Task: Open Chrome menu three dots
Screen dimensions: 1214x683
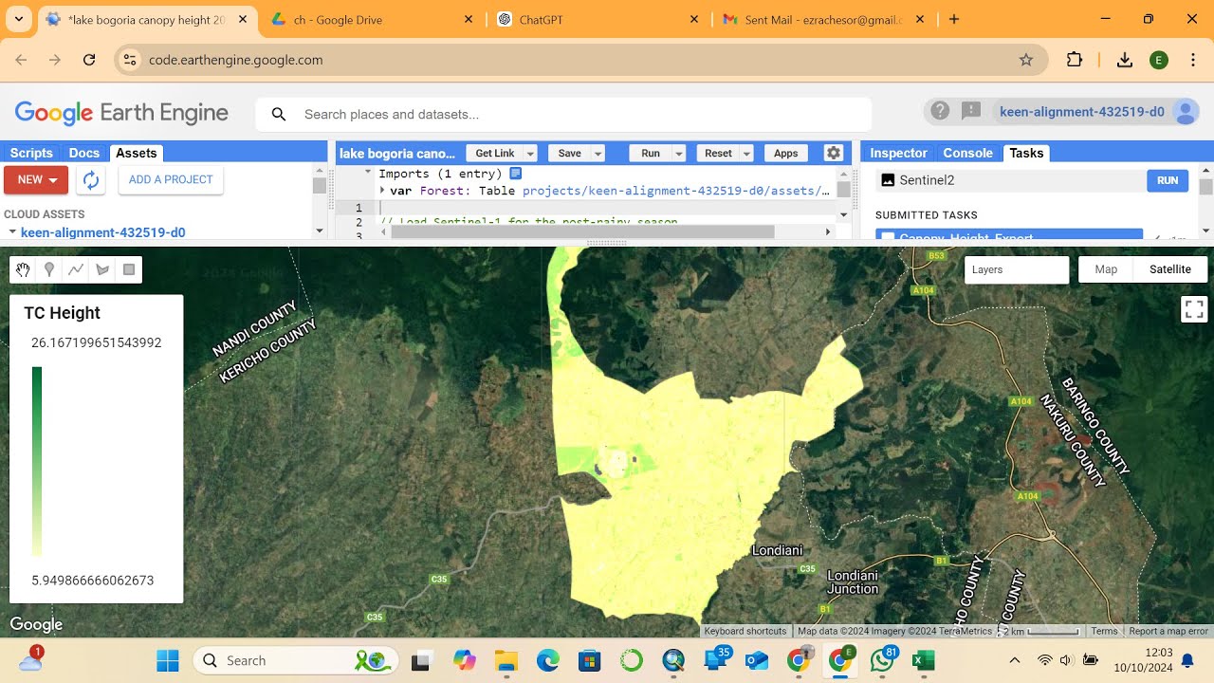Action: pyautogui.click(x=1193, y=60)
